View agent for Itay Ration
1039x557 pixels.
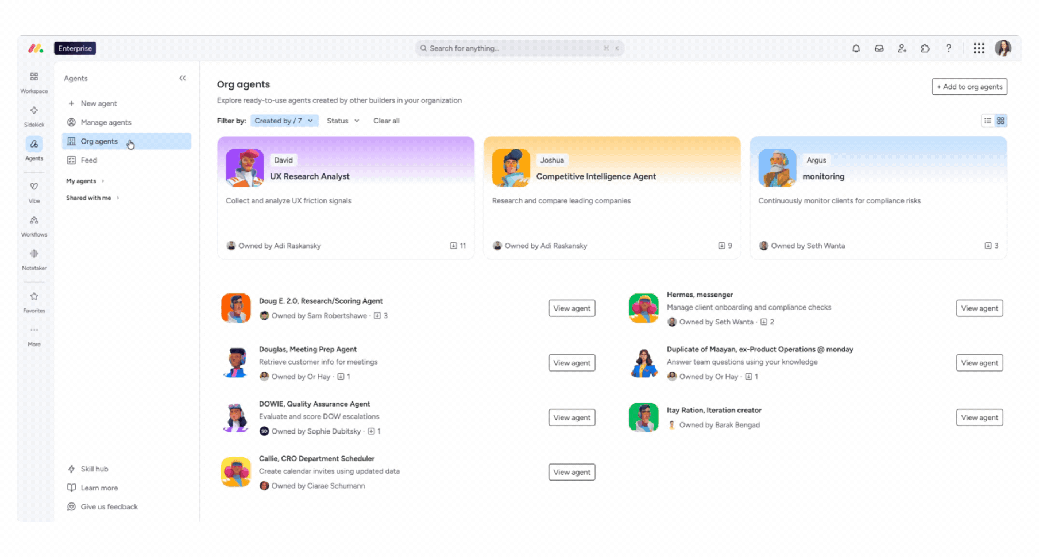coord(979,417)
